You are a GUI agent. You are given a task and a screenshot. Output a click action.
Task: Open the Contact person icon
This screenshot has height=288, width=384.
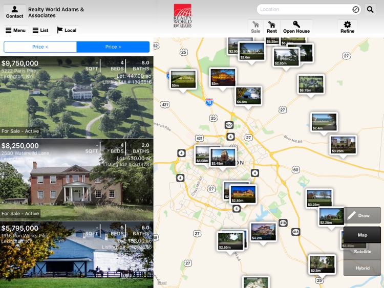[x=14, y=12]
